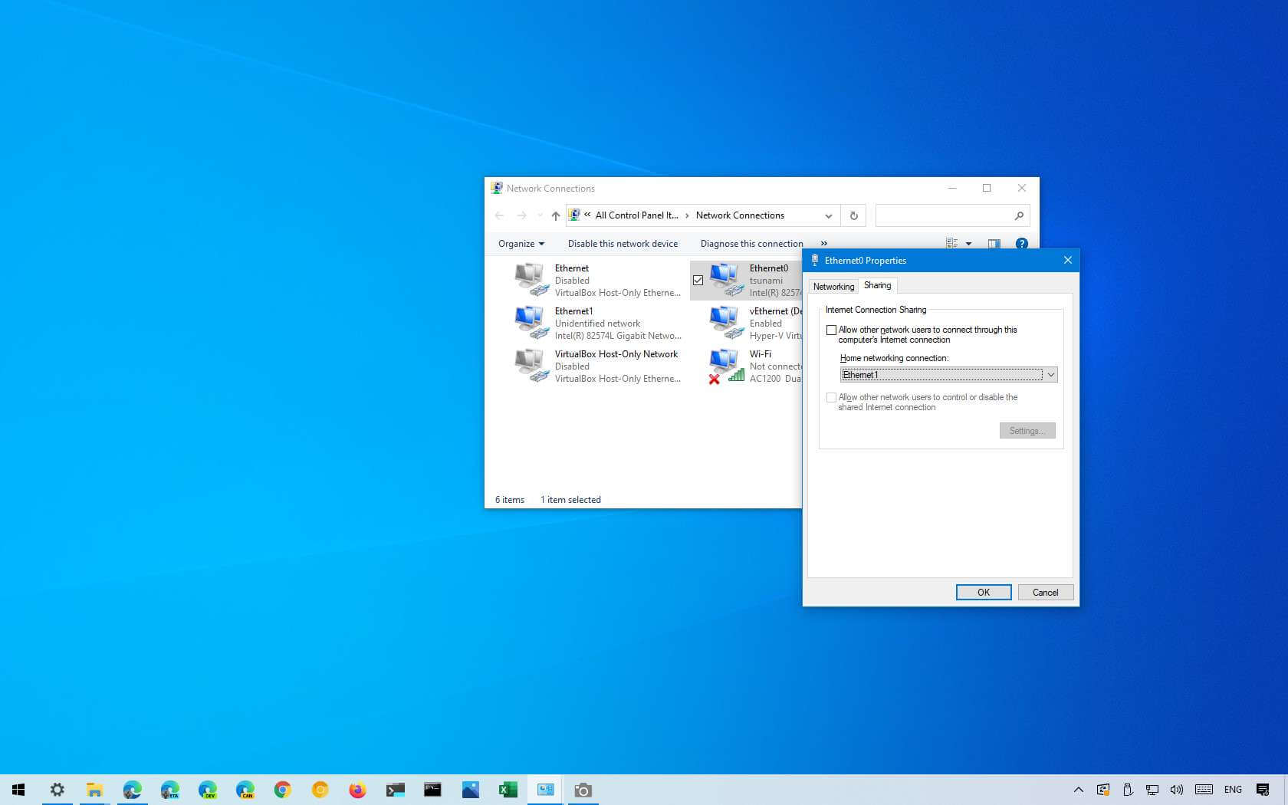The width and height of the screenshot is (1288, 805).
Task: Click Disable this network device
Action: click(x=623, y=244)
